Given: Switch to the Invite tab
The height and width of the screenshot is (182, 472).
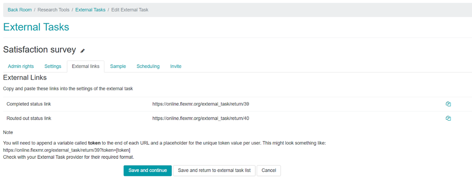Looking at the screenshot, I should [176, 66].
